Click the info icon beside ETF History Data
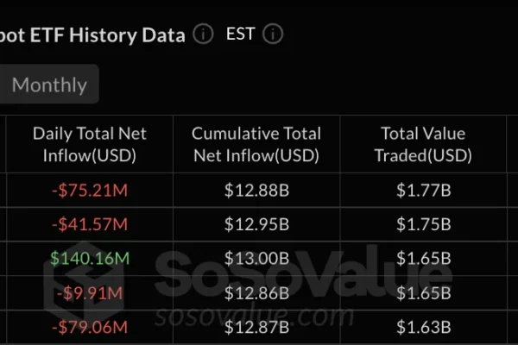Viewport: 518px width, 345px height. [203, 34]
